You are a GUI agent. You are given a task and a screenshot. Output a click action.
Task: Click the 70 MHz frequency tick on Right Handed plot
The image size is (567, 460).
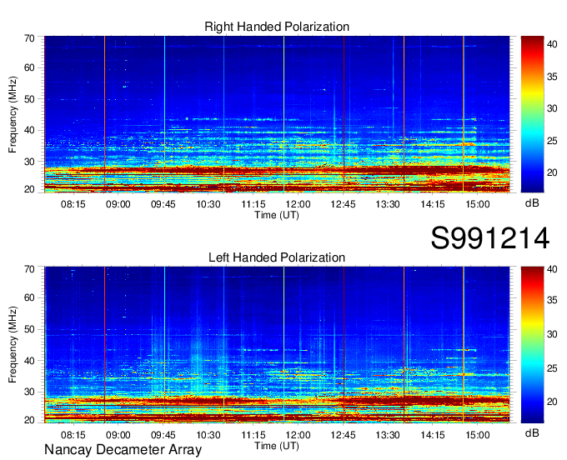point(29,38)
